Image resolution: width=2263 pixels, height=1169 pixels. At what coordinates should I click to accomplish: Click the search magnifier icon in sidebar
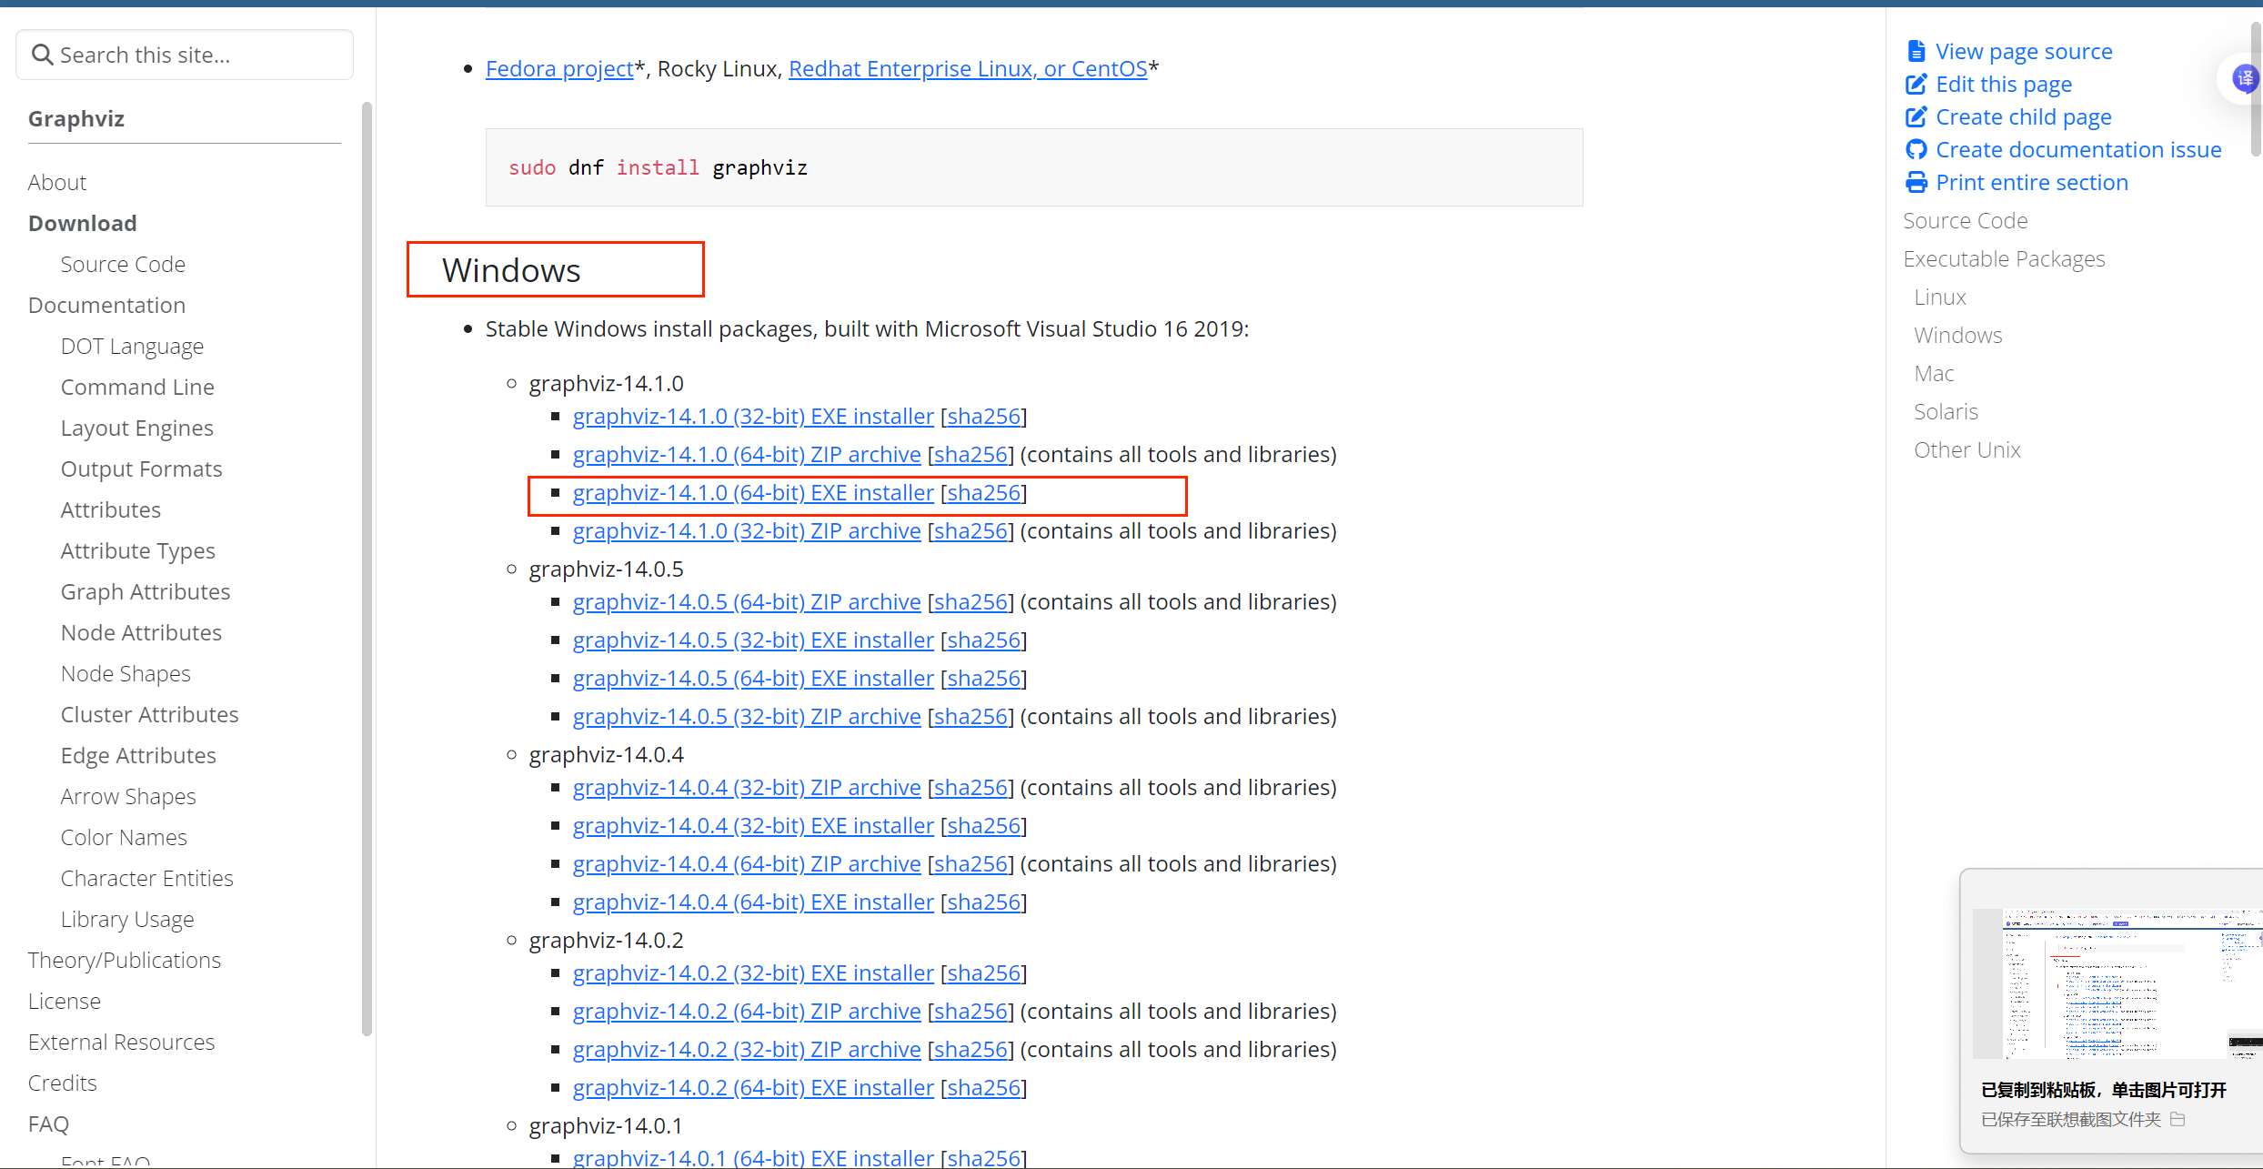[42, 55]
